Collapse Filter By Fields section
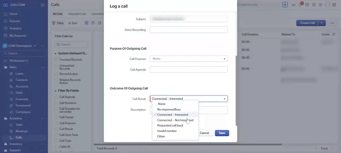341x153 pixels. [x=55, y=91]
